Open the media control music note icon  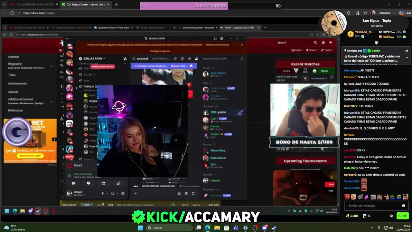pyautogui.click(x=358, y=13)
